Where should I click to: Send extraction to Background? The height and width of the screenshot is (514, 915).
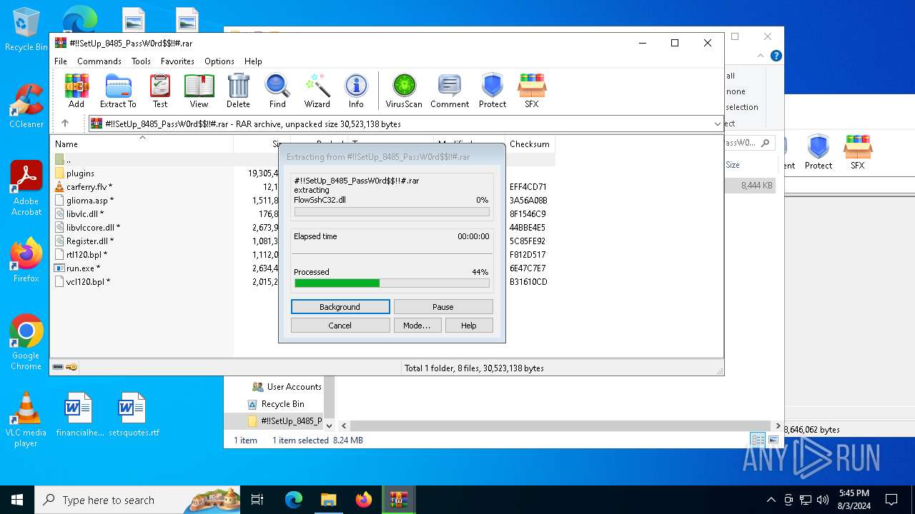[x=340, y=307]
